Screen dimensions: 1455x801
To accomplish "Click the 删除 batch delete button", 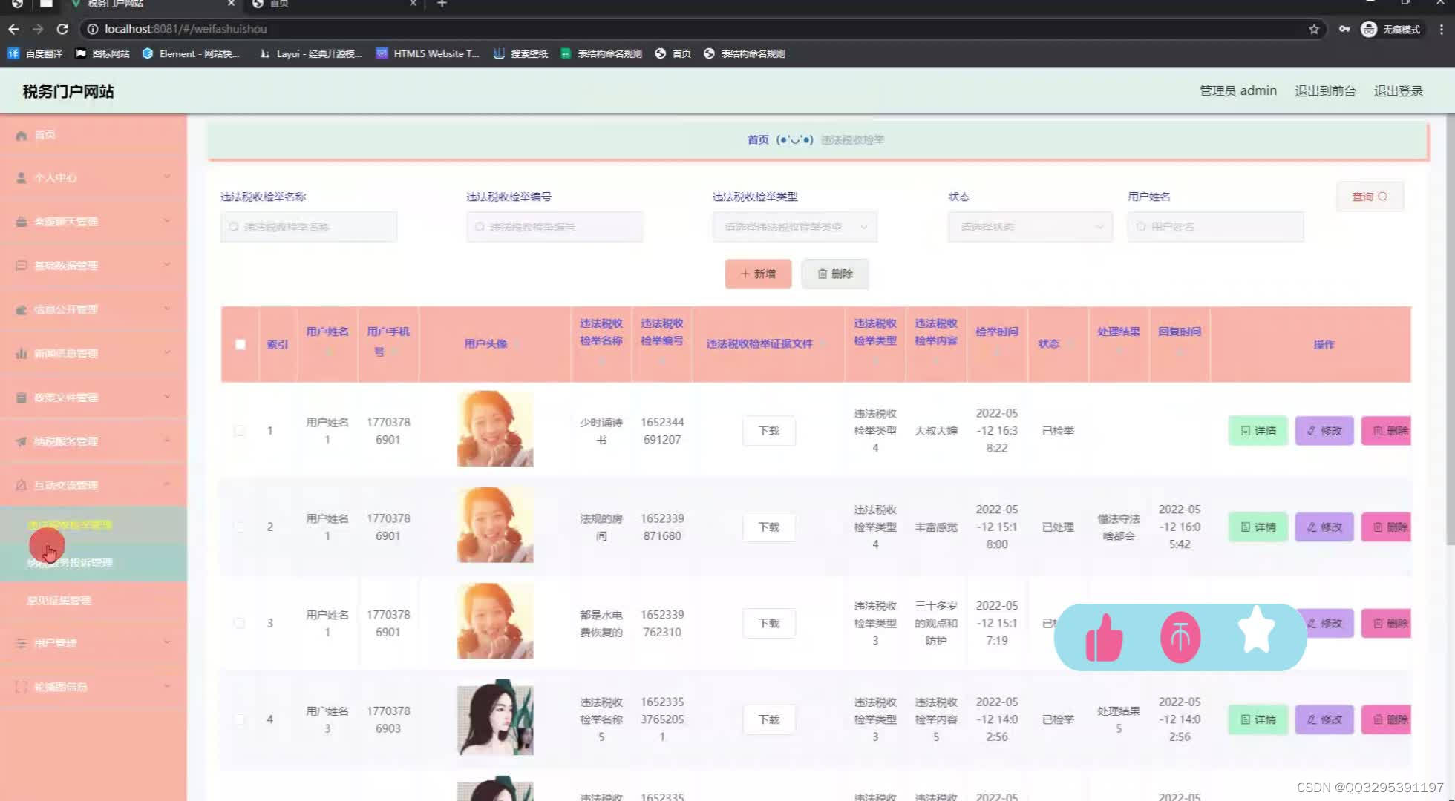I will pos(835,274).
